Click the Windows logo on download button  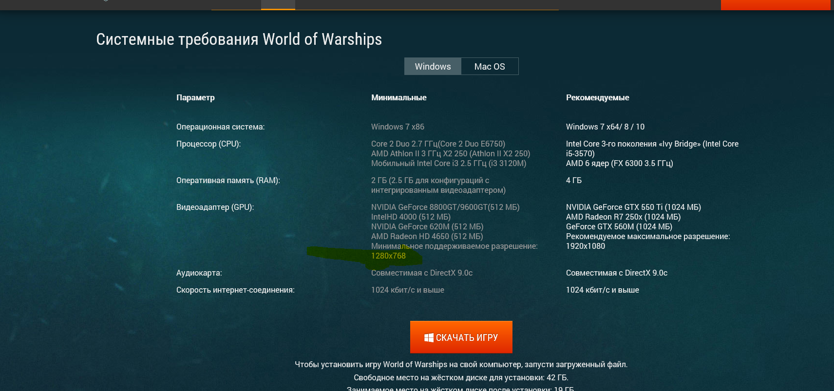429,337
